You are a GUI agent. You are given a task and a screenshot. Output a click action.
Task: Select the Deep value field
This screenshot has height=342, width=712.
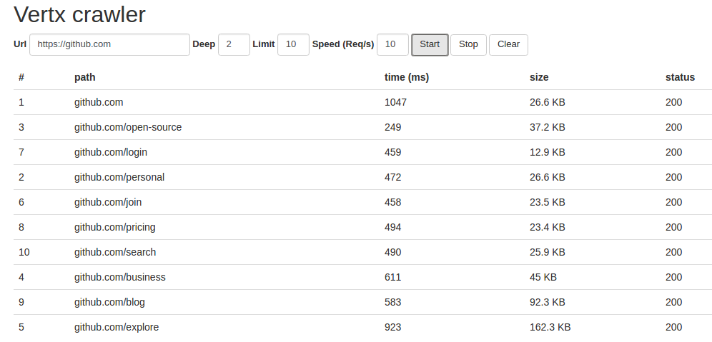click(x=234, y=44)
